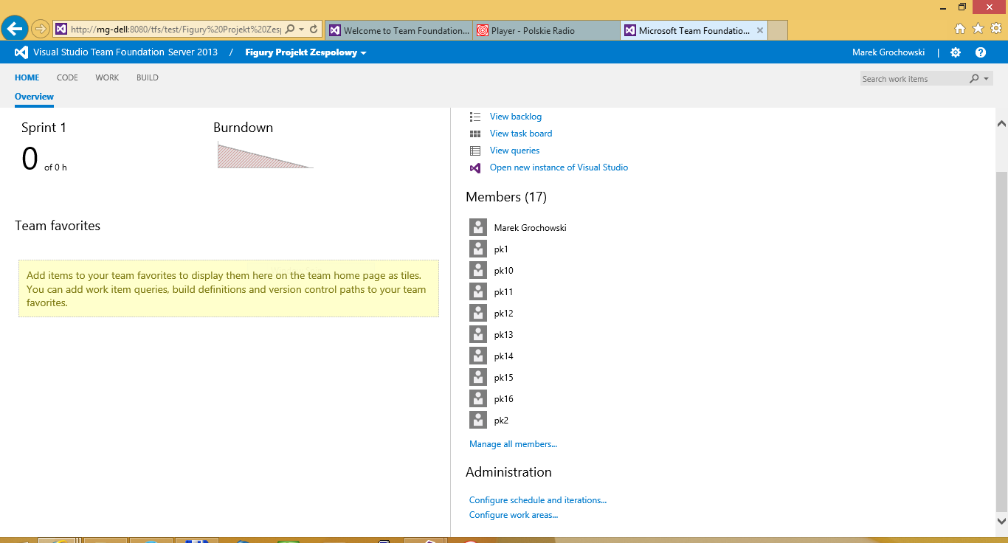
Task: Click the View queries table icon
Action: (x=475, y=151)
